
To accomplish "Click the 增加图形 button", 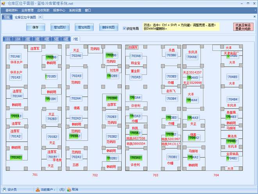I will [x=60, y=27].
